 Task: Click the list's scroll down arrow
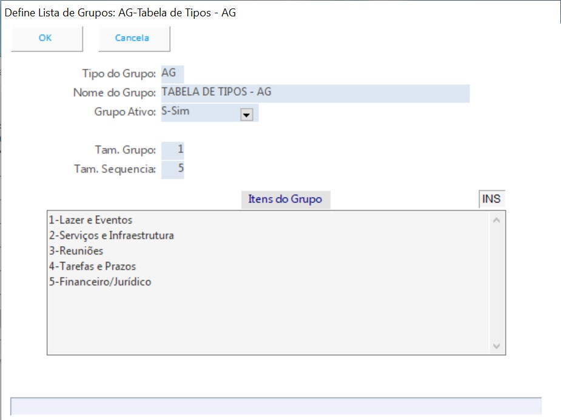coord(497,346)
